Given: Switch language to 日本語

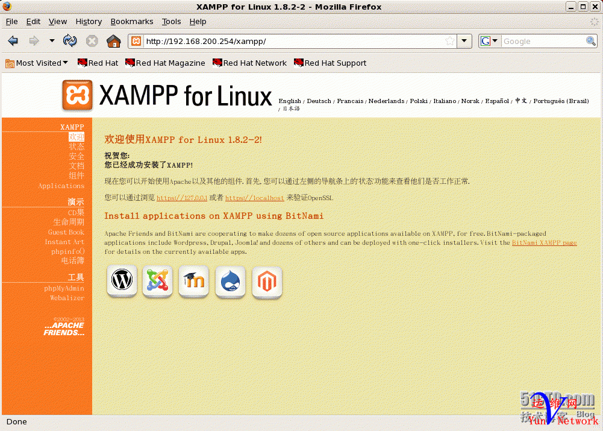Looking at the screenshot, I should tap(291, 109).
